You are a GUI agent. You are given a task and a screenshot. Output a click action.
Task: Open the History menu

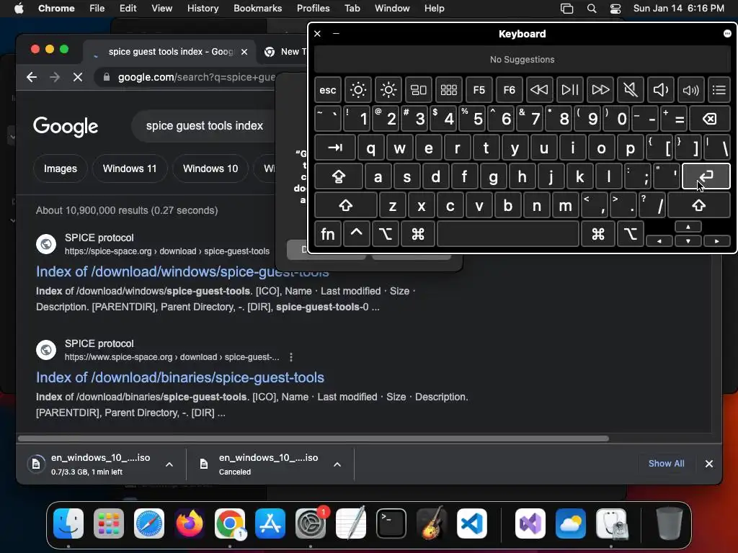(x=203, y=9)
